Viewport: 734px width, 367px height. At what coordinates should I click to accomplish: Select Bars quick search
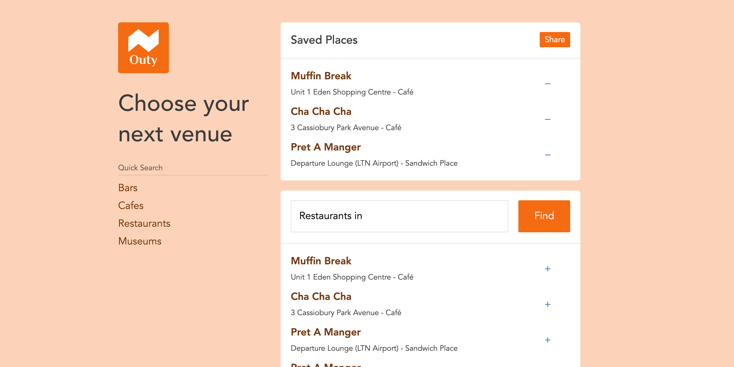click(x=128, y=188)
